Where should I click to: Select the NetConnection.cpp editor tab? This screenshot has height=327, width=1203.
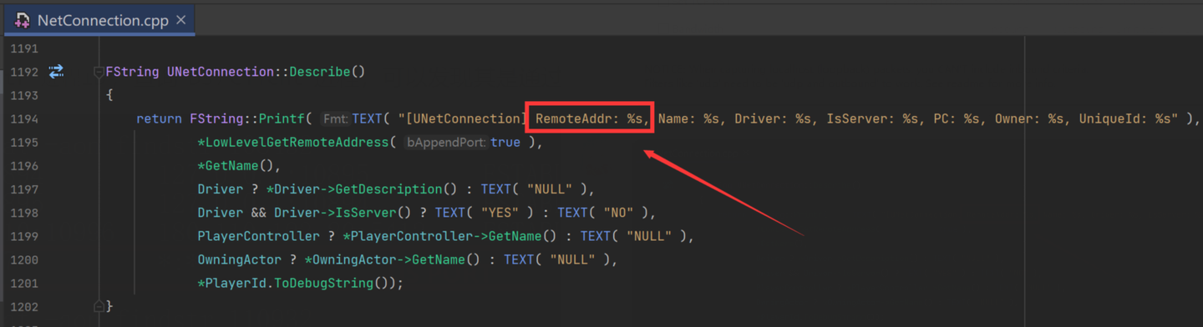[100, 20]
